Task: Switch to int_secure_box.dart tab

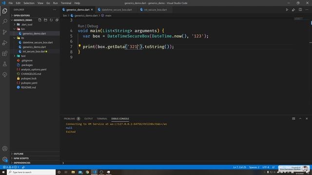Action: 155,10
